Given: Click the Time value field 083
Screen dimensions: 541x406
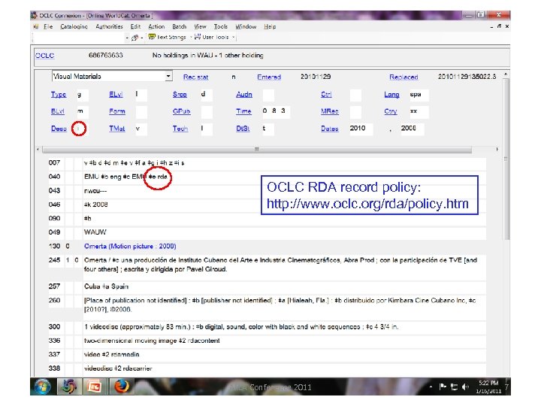Looking at the screenshot, I should click(x=276, y=112).
